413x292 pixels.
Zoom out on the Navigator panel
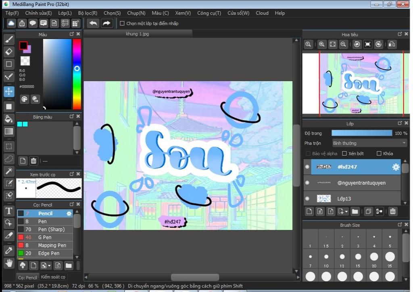(x=343, y=44)
